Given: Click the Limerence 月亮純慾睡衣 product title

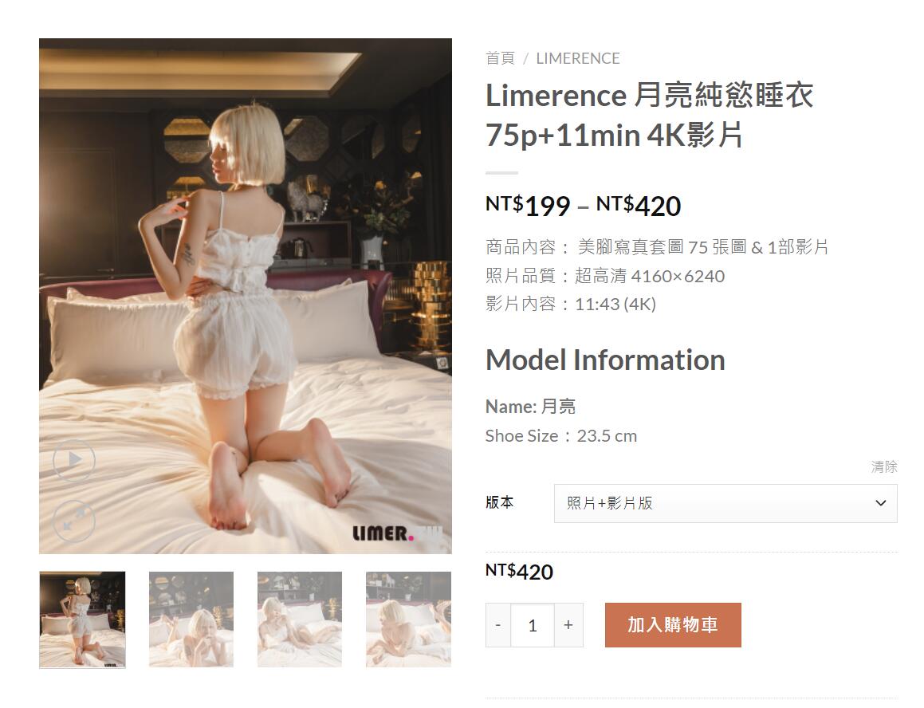Looking at the screenshot, I should click(649, 115).
